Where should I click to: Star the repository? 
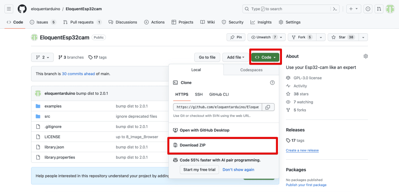(343, 37)
